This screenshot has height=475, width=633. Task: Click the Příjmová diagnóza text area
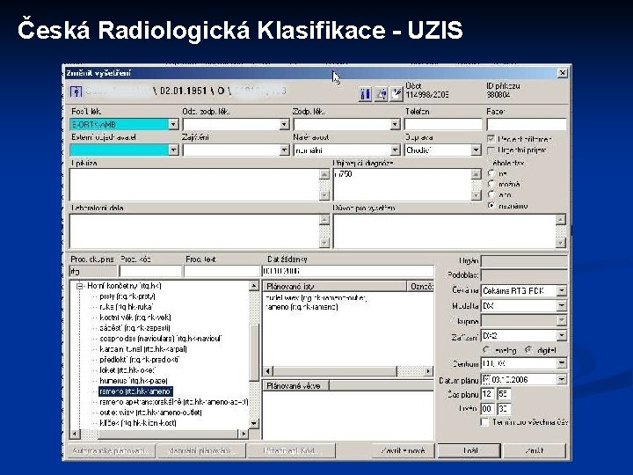(403, 185)
